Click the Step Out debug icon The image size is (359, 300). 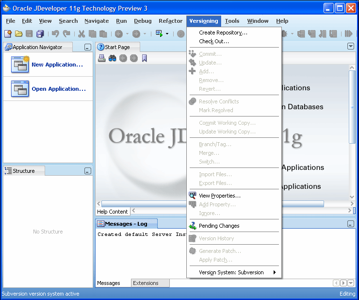[323, 34]
